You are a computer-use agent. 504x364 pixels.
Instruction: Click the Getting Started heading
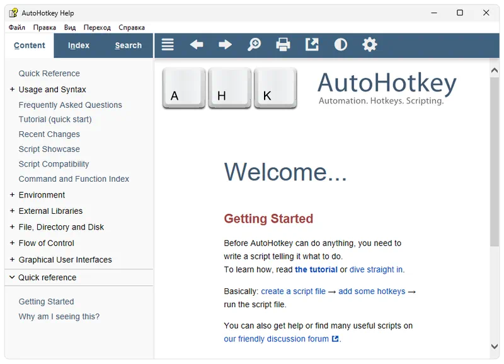(268, 218)
